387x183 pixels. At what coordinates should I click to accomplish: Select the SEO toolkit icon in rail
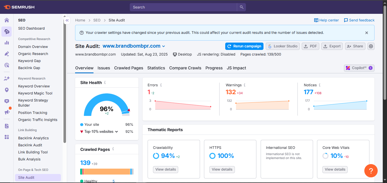pyautogui.click(x=7, y=32)
